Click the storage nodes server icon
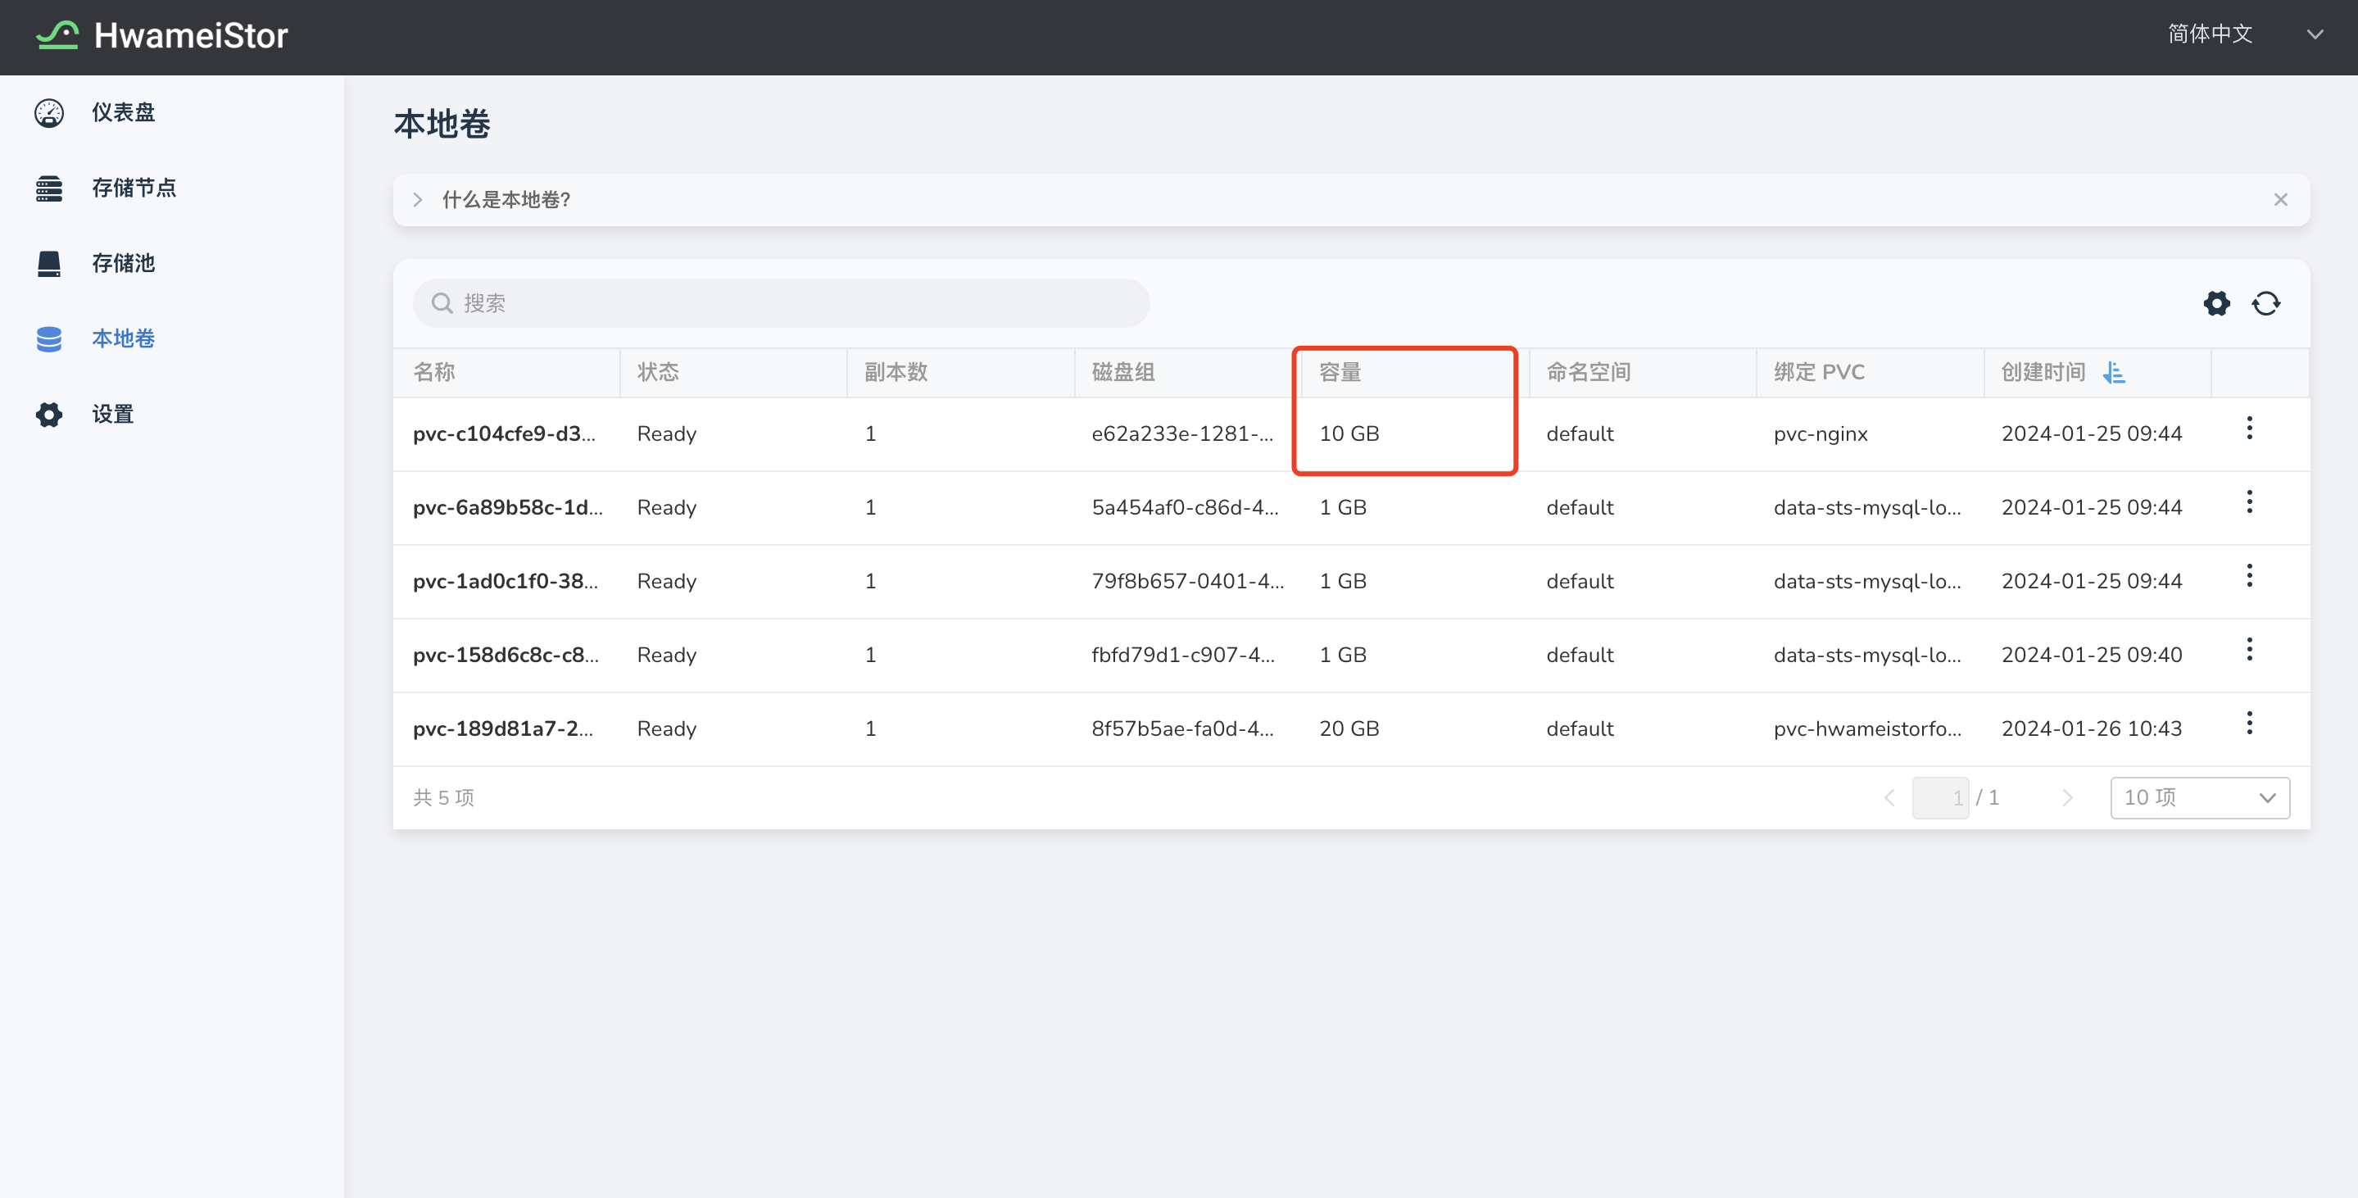 tap(49, 188)
